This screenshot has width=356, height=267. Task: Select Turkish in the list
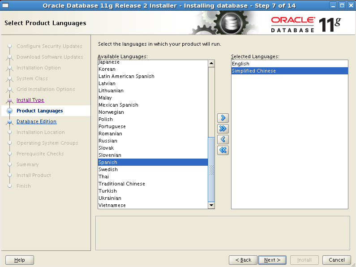pyautogui.click(x=153, y=191)
